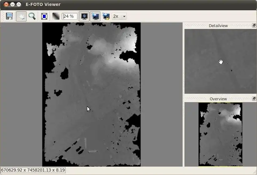Toggle the detail view monitor button
257x175 pixels.
(x=95, y=16)
